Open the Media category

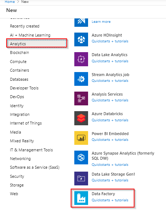pos(16,132)
